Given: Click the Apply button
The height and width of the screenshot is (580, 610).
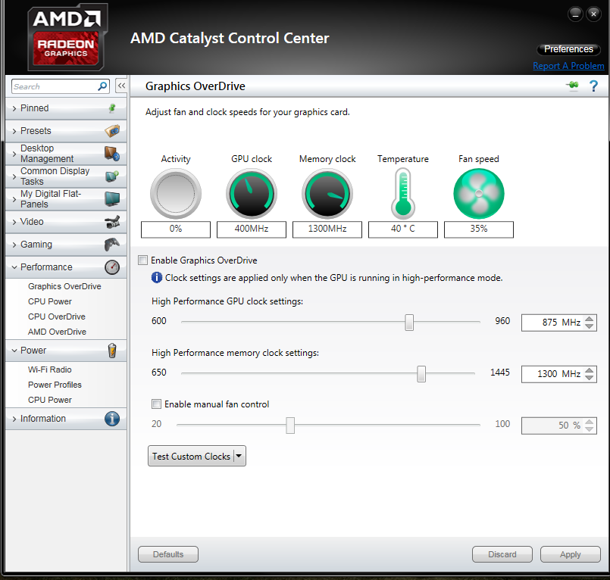Looking at the screenshot, I should point(571,554).
